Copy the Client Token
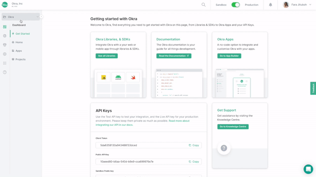The width and height of the screenshot is (316, 177). click(x=194, y=145)
